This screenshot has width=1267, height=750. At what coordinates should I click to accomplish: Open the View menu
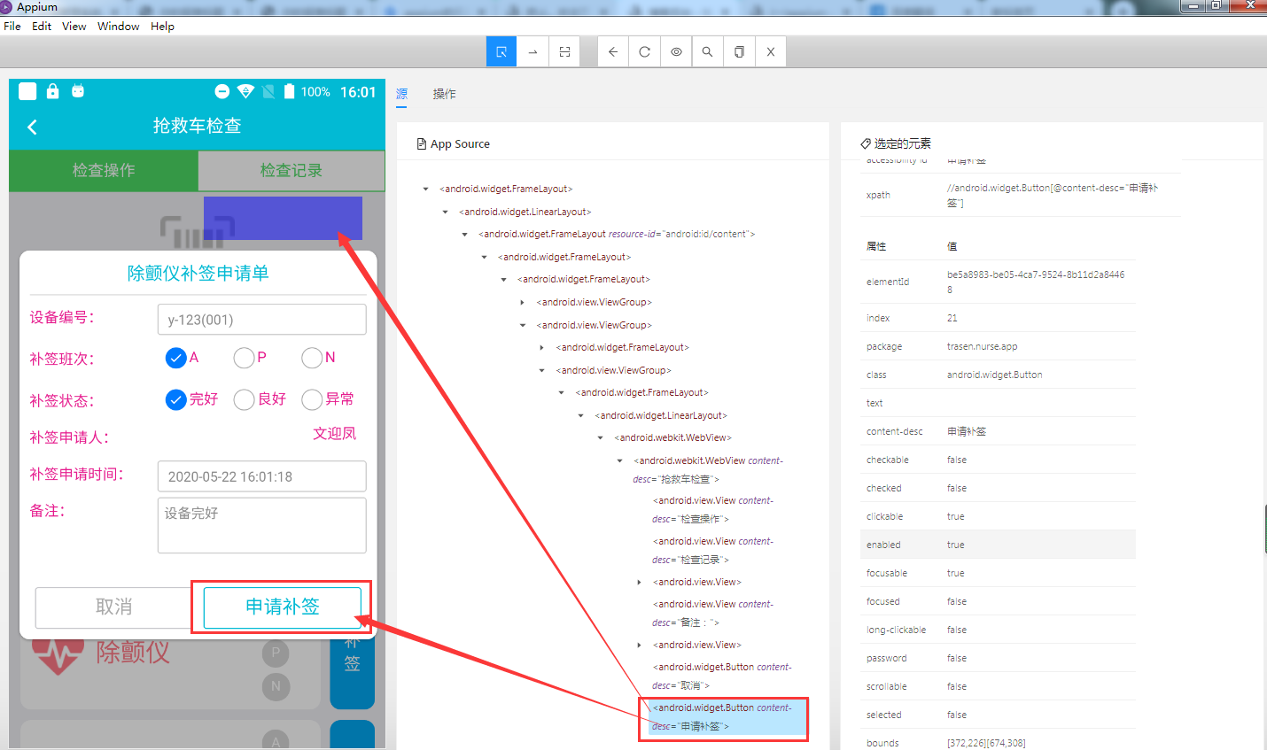74,27
